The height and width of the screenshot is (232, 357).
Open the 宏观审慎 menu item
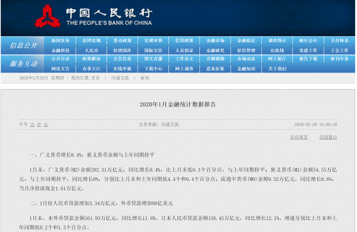(x=154, y=41)
